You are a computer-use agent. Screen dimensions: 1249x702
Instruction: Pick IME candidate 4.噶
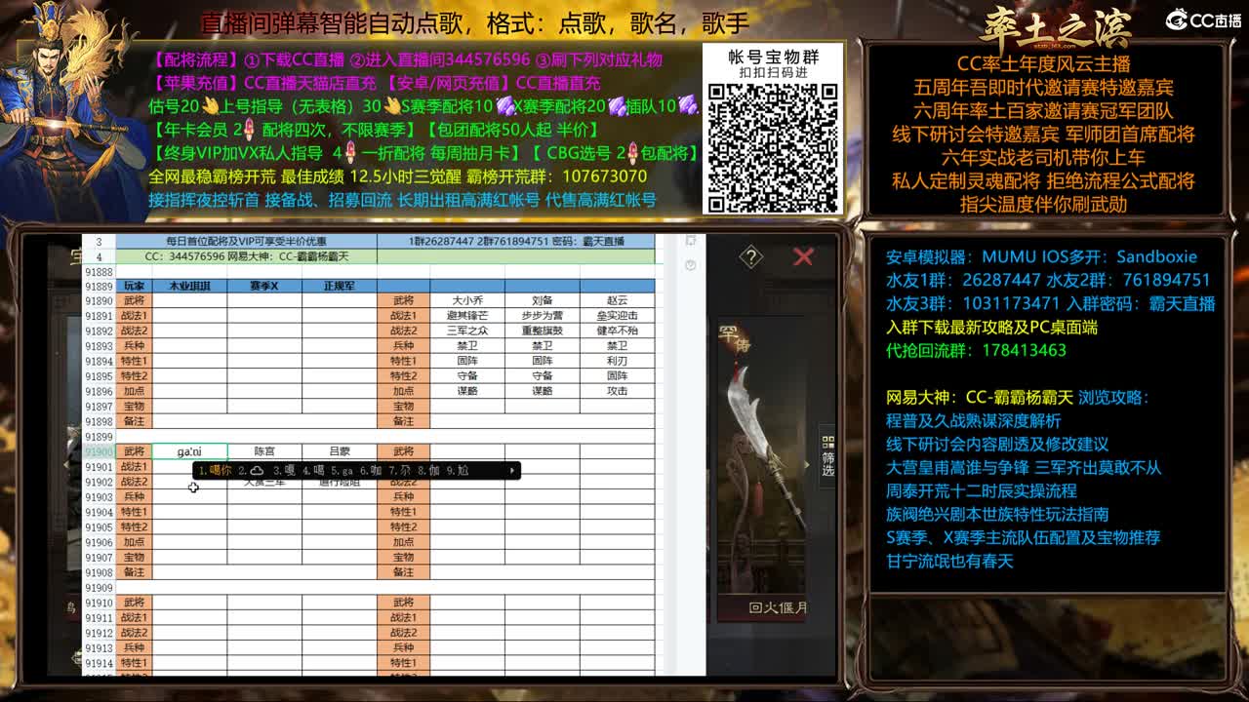pyautogui.click(x=313, y=471)
